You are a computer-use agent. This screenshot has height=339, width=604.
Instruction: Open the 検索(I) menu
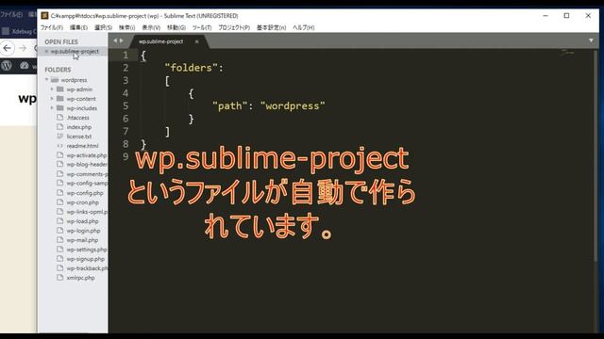pyautogui.click(x=126, y=27)
